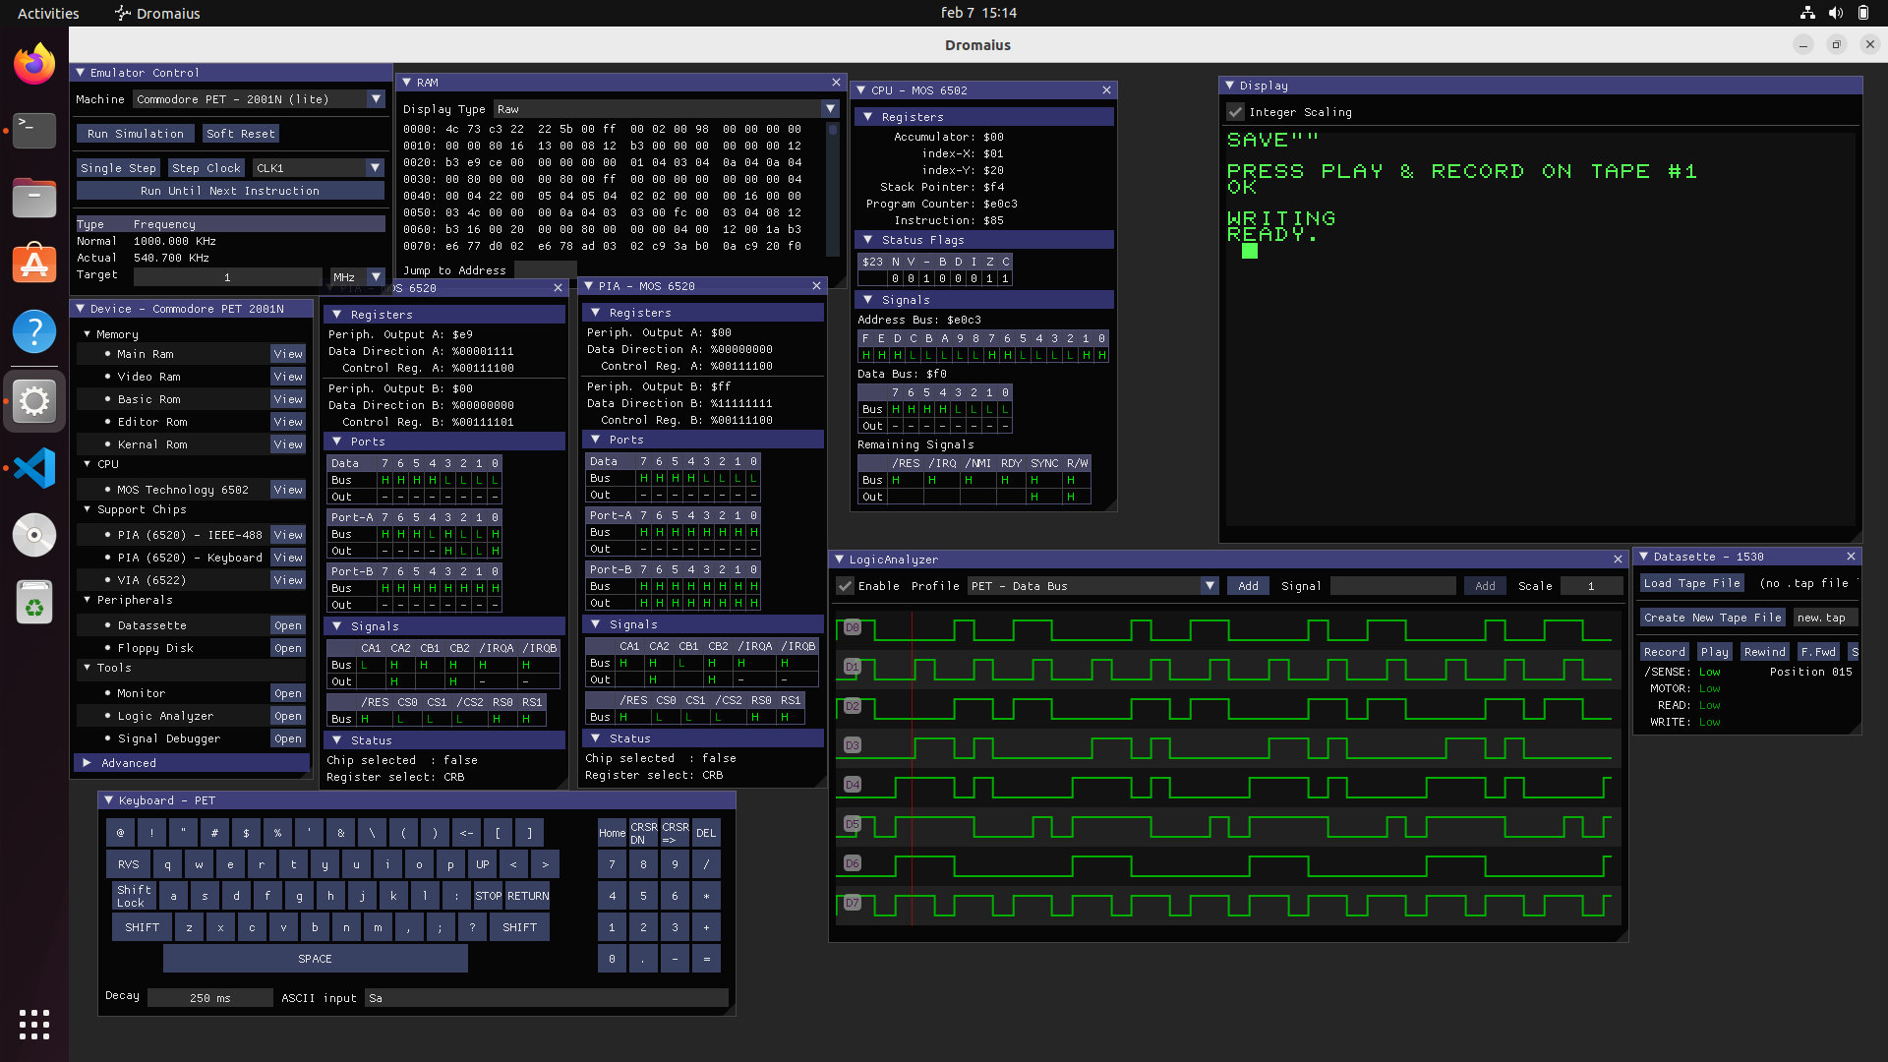Toggle the LogicAnalyzer Enable checkbox

(x=845, y=586)
